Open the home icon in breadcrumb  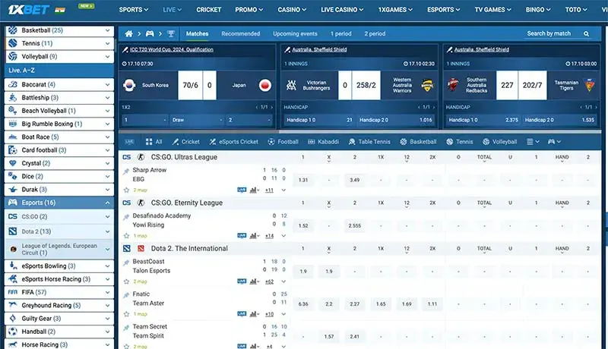click(x=128, y=33)
